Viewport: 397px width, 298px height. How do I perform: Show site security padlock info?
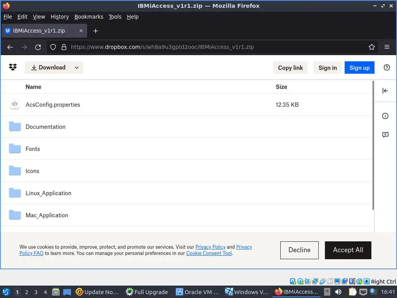(x=64, y=47)
